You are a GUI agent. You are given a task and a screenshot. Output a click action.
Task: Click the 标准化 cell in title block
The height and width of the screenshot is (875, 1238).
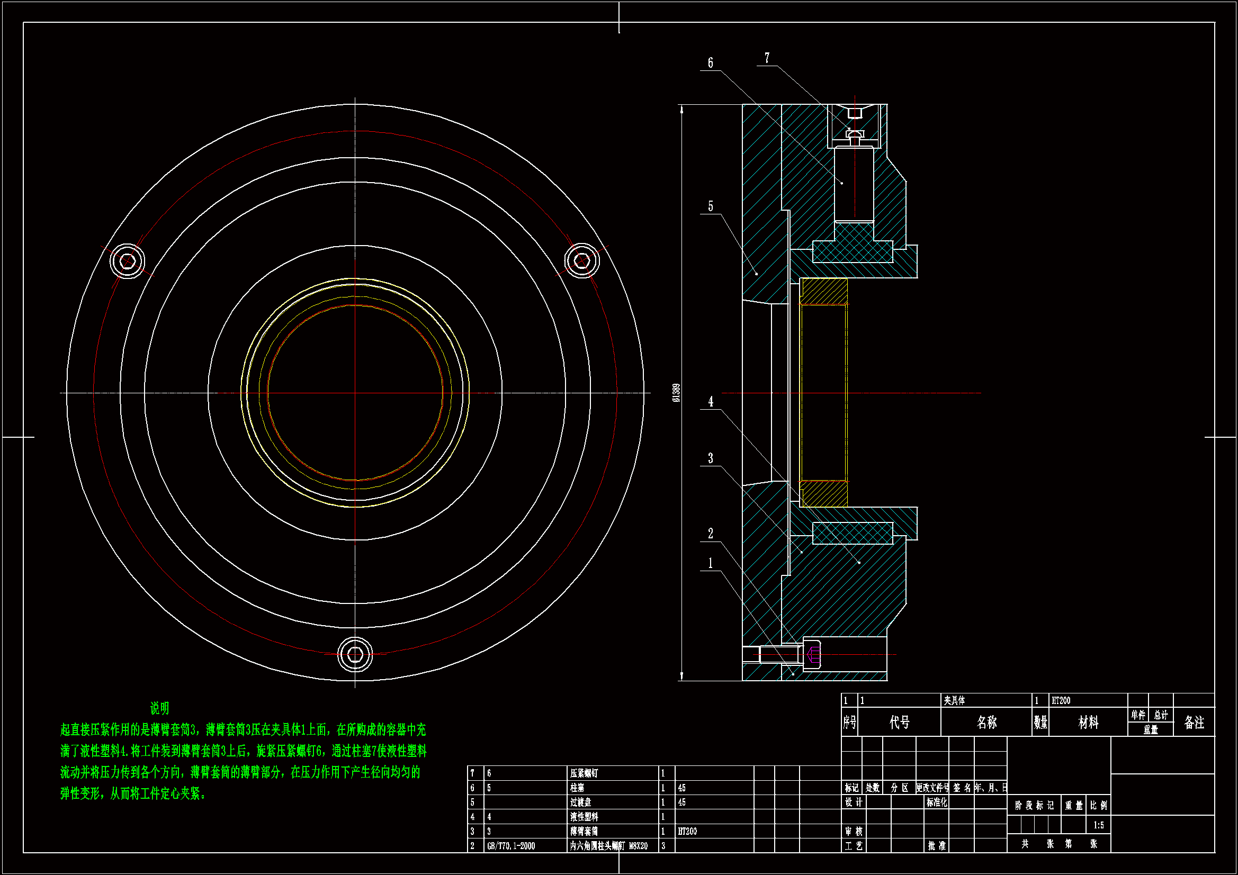(937, 802)
